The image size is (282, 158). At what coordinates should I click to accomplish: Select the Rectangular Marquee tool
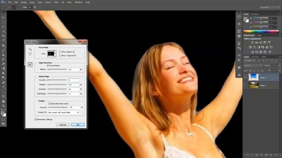click(x=3, y=22)
